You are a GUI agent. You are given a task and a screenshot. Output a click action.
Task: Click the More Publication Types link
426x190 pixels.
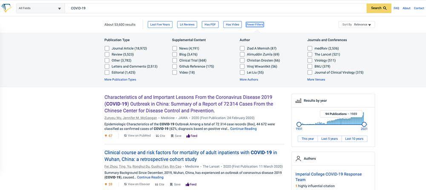tap(121, 80)
